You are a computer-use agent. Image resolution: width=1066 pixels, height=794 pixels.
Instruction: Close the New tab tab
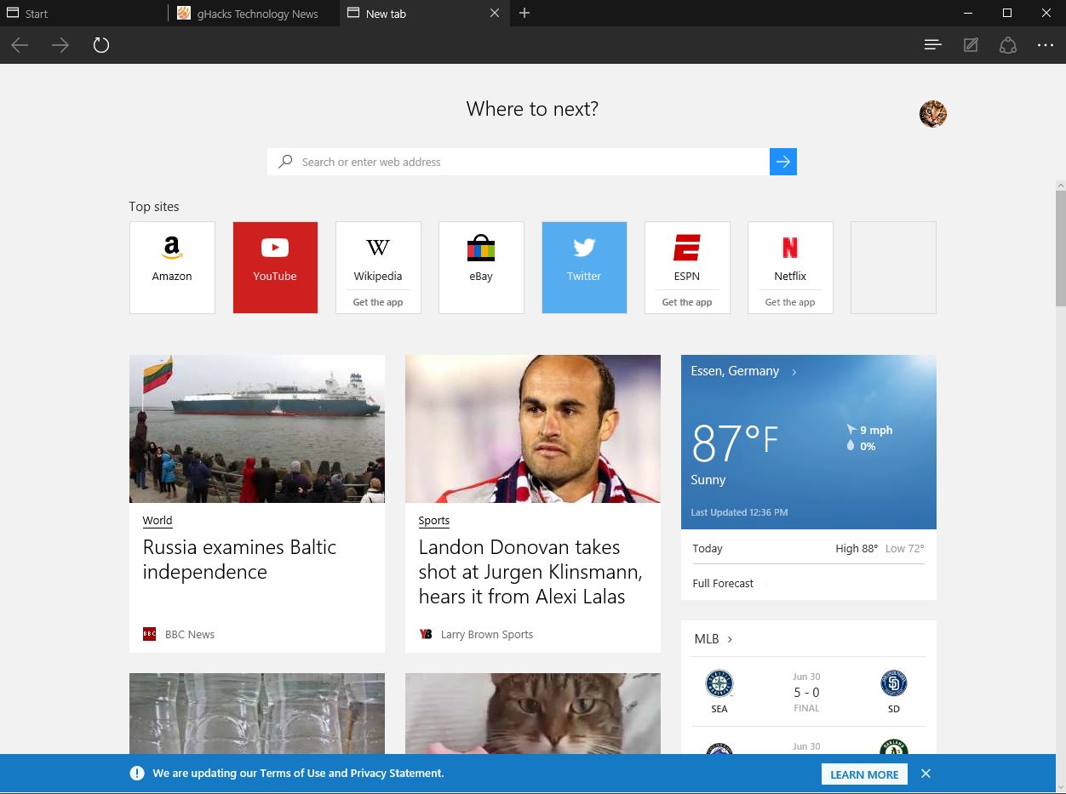pyautogui.click(x=495, y=13)
